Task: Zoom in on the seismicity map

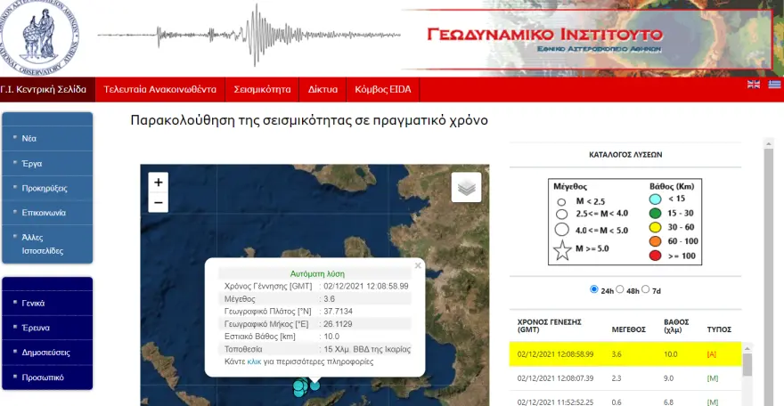Action: (x=159, y=182)
